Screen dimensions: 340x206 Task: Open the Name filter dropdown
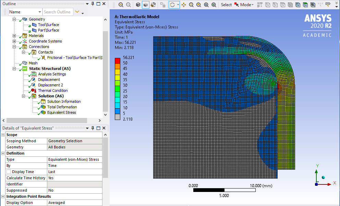[x=39, y=12]
